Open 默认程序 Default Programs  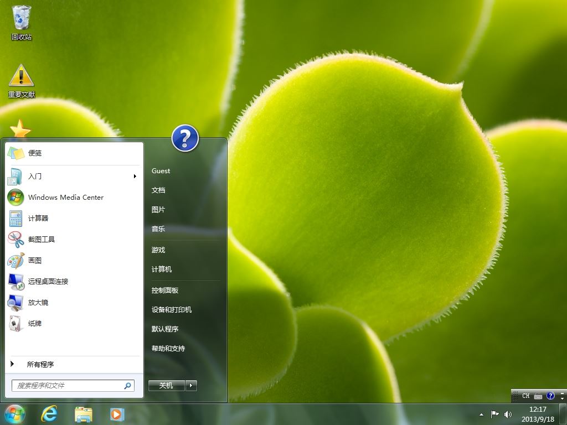pyautogui.click(x=165, y=329)
